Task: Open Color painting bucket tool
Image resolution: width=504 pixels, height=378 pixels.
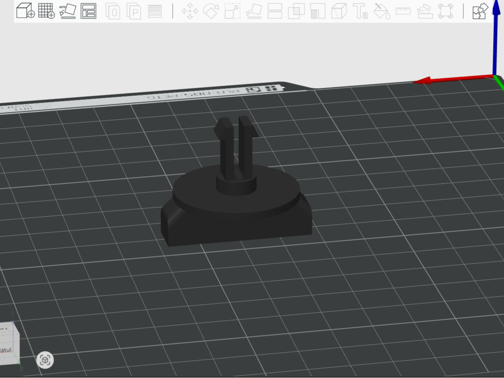Action: [x=382, y=11]
